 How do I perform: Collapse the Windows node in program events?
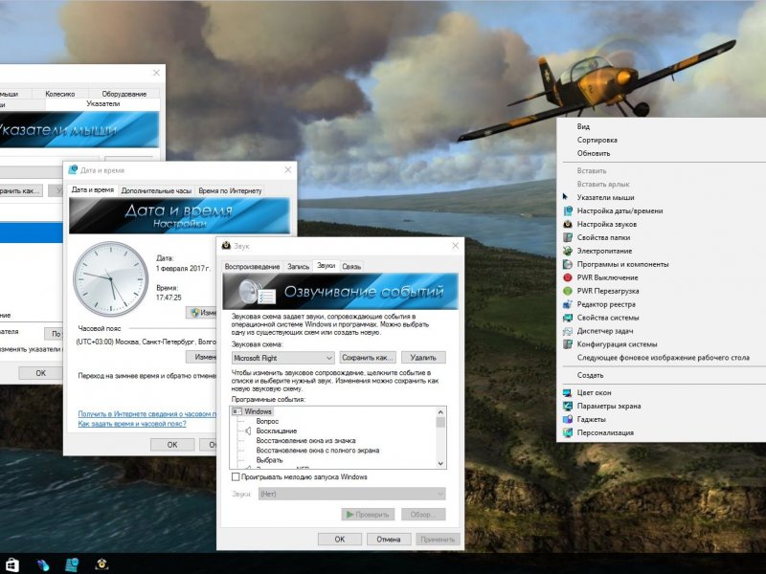pos(237,411)
